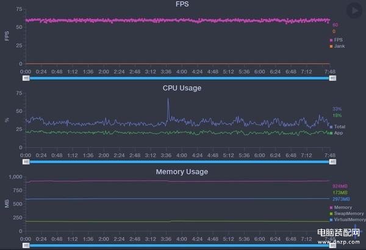Click the 7:48 tick on CPU axis
Viewport: 366px width, 250px height.
330,155
